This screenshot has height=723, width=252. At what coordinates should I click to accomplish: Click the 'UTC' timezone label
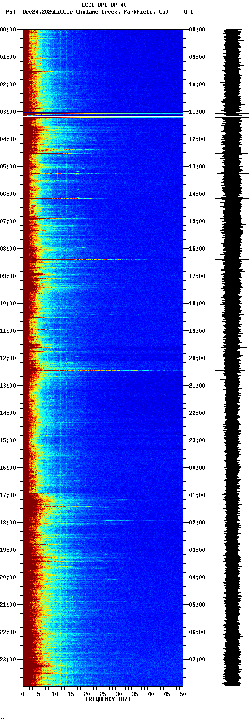(189, 12)
